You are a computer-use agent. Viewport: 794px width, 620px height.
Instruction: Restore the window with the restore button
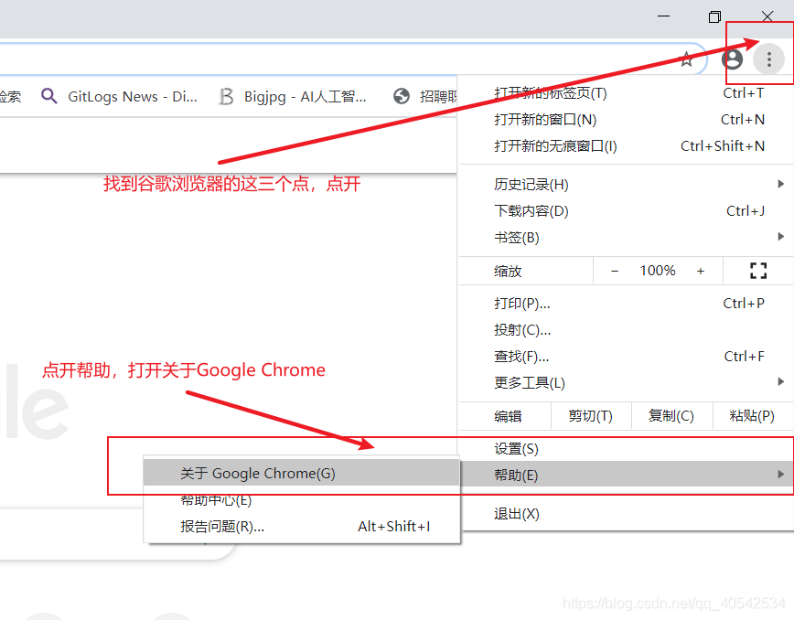pos(714,16)
